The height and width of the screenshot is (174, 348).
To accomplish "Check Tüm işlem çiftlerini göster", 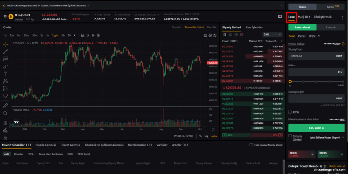I will [251, 145].
